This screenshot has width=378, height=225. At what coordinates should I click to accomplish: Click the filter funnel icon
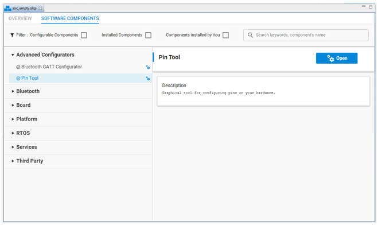click(x=12, y=35)
